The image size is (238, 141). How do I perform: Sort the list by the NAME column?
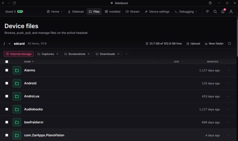pyautogui.click(x=29, y=62)
